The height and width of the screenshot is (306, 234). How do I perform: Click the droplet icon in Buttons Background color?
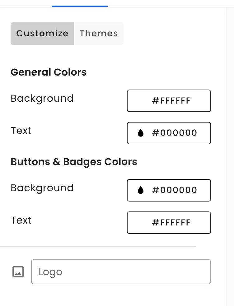141,190
